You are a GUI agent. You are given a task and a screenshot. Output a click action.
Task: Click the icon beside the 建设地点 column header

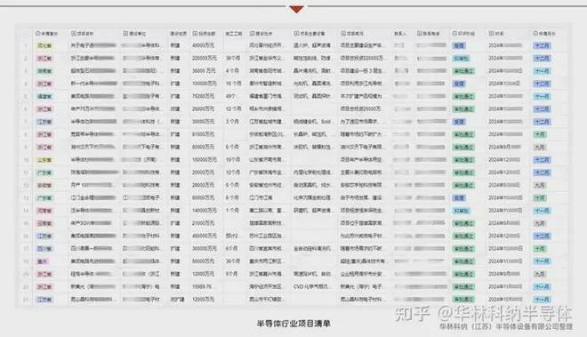pyautogui.click(x=252, y=33)
